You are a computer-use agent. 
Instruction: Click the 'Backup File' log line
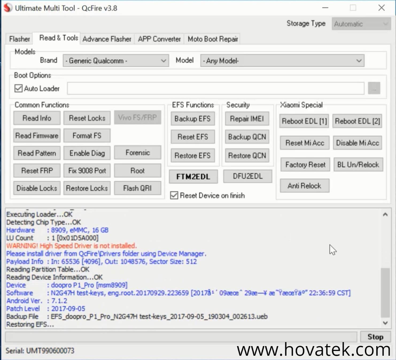tap(137, 316)
